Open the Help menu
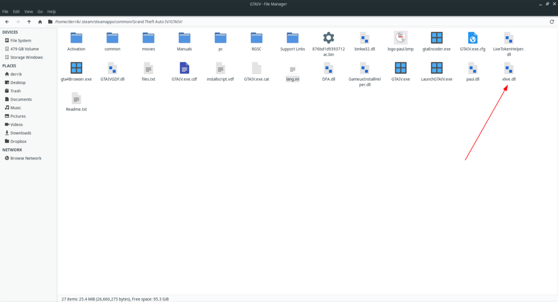The width and height of the screenshot is (558, 302). (x=52, y=11)
